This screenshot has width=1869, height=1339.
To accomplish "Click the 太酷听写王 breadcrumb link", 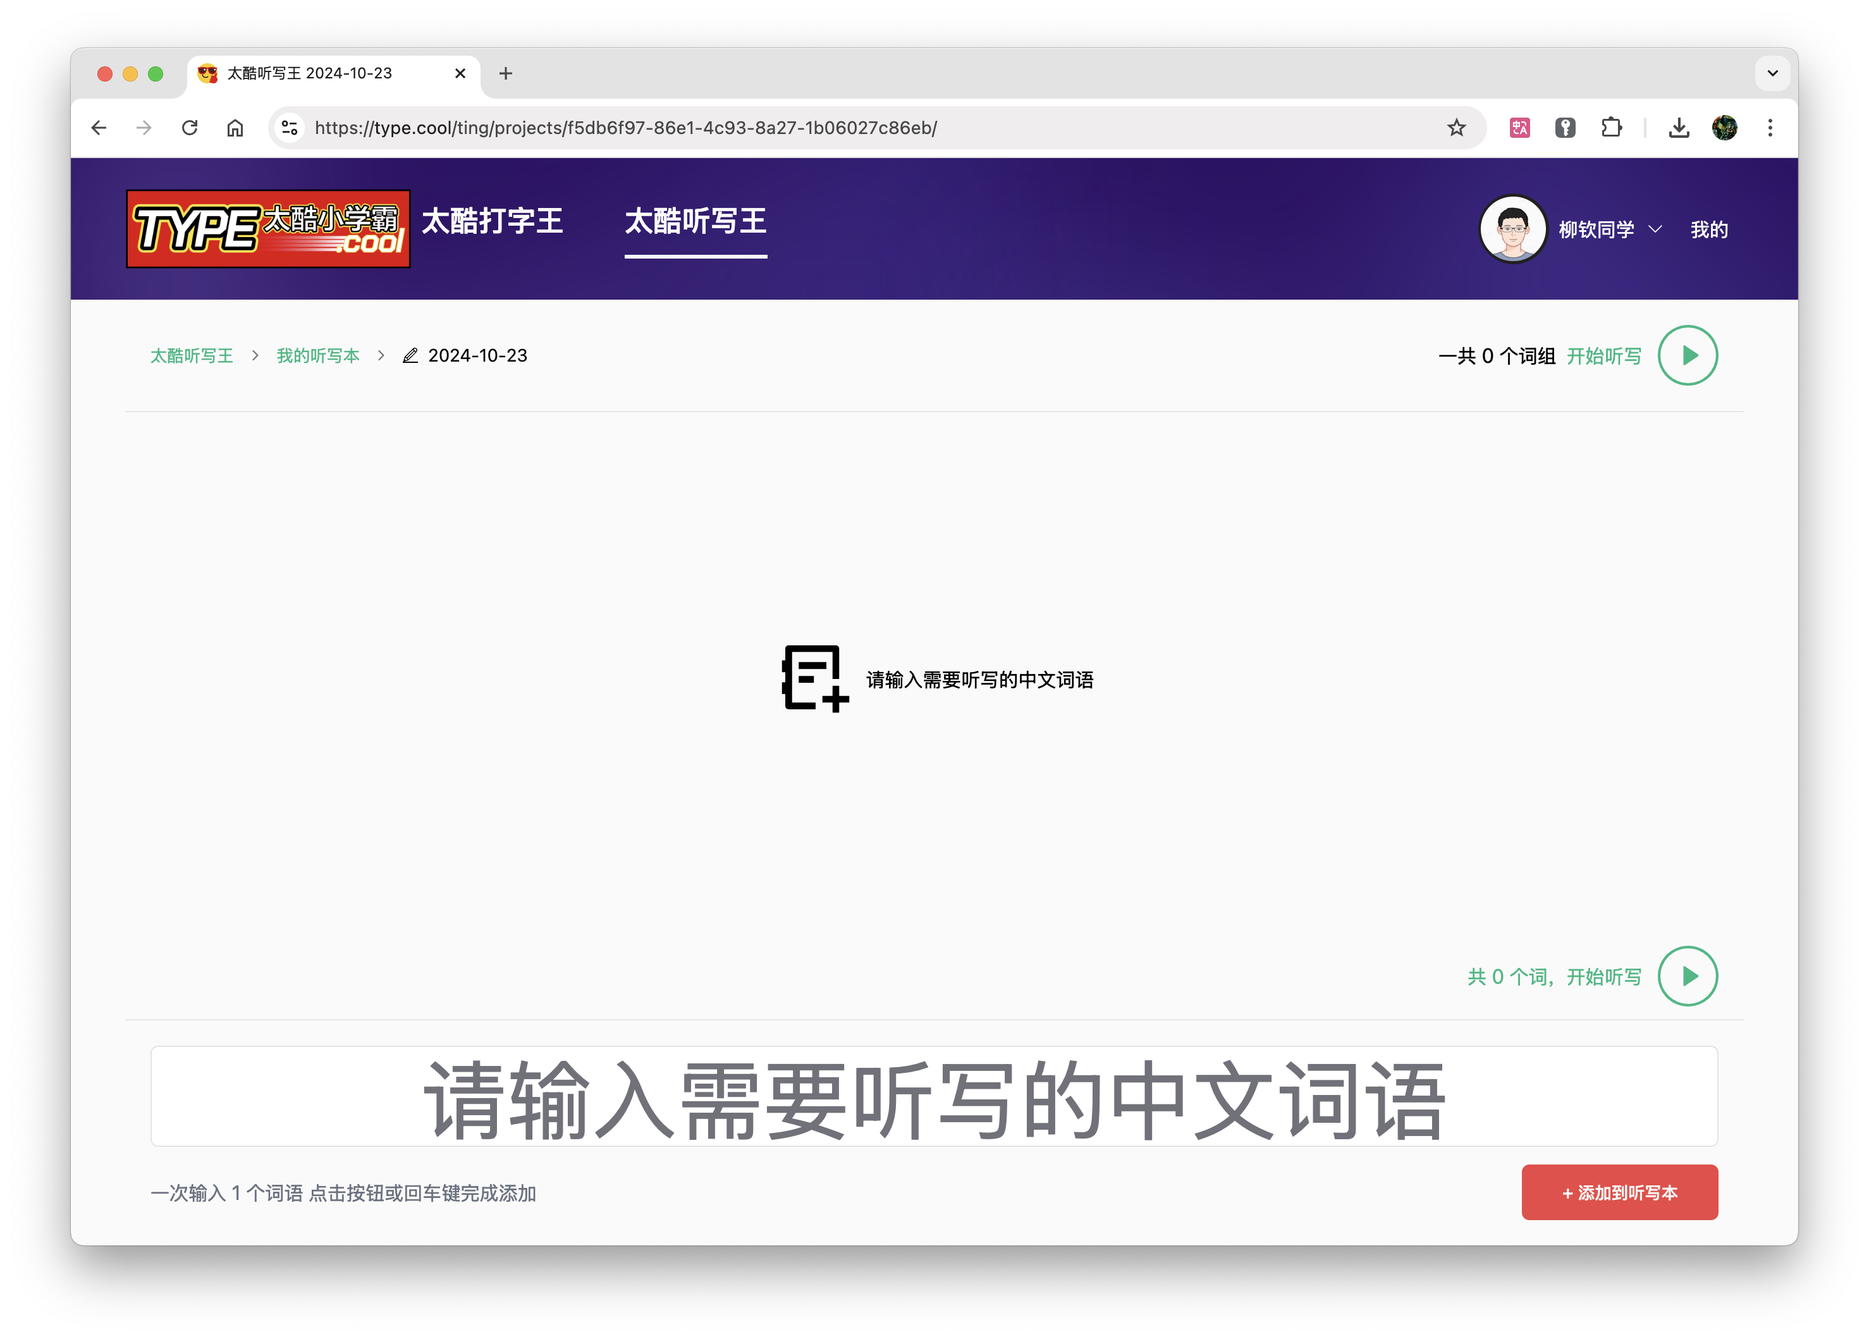I will [x=191, y=355].
